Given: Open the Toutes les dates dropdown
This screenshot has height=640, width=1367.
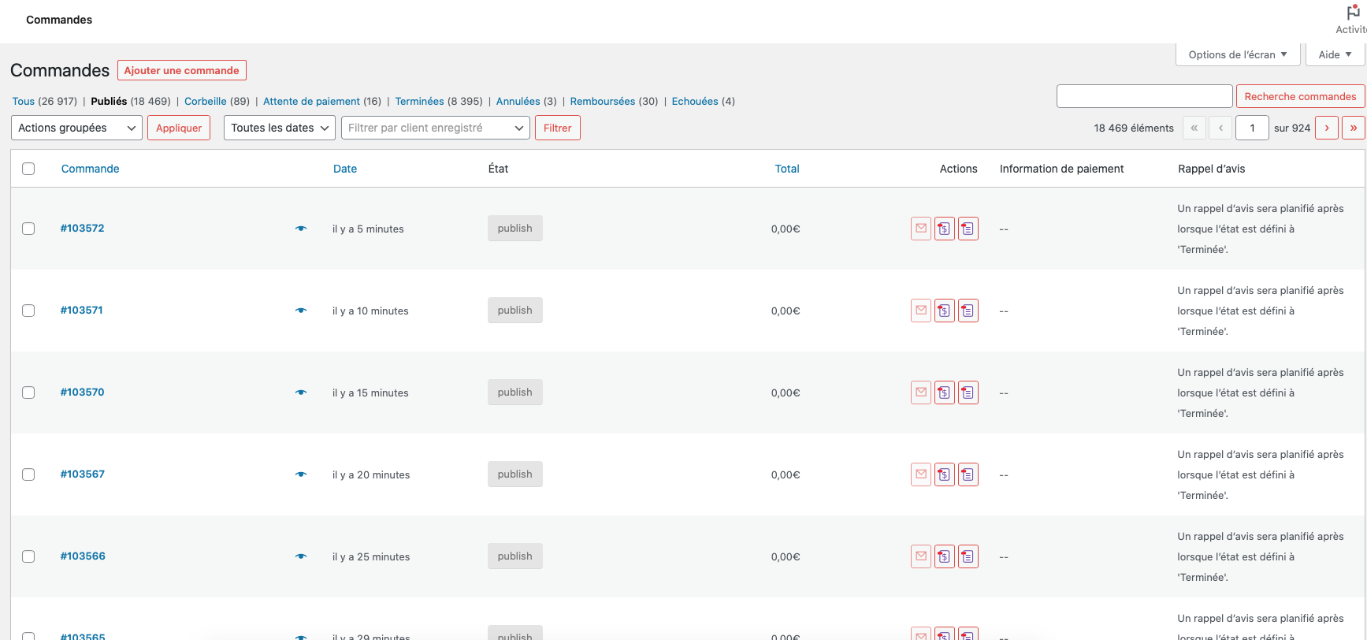Looking at the screenshot, I should [280, 128].
